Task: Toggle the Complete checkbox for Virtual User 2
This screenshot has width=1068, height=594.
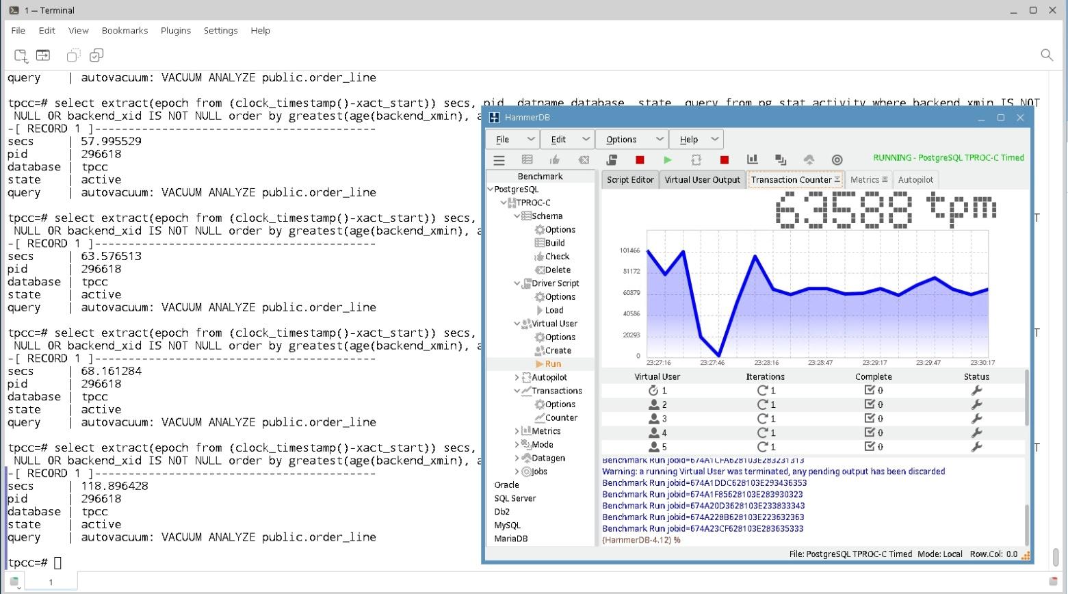Action: click(870, 404)
